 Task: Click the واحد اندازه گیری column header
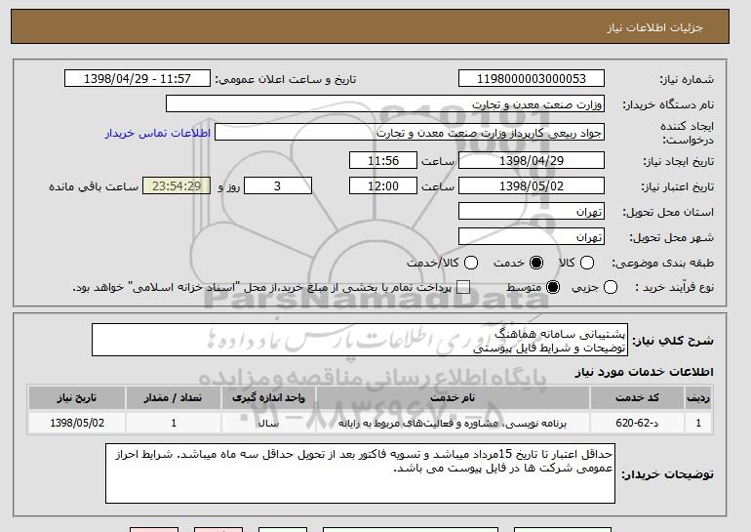268,398
